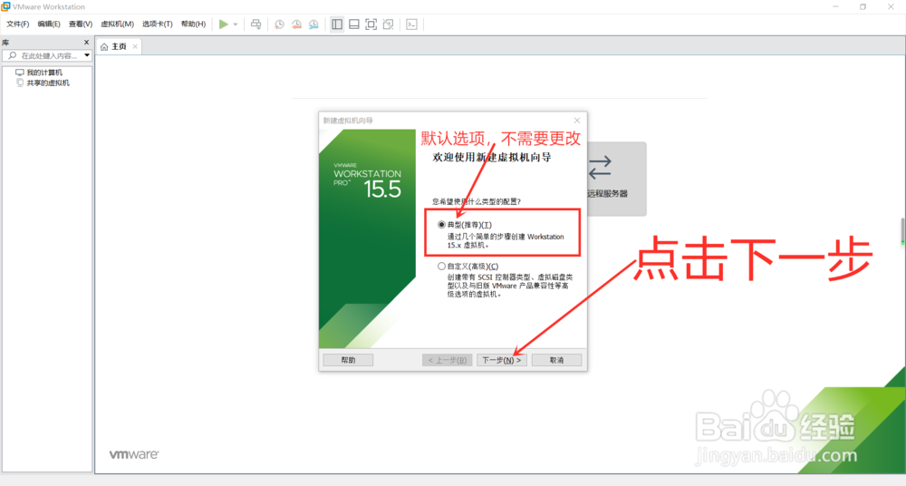Click the Unity mode toolbar icon
906x486 pixels.
pyautogui.click(x=389, y=24)
